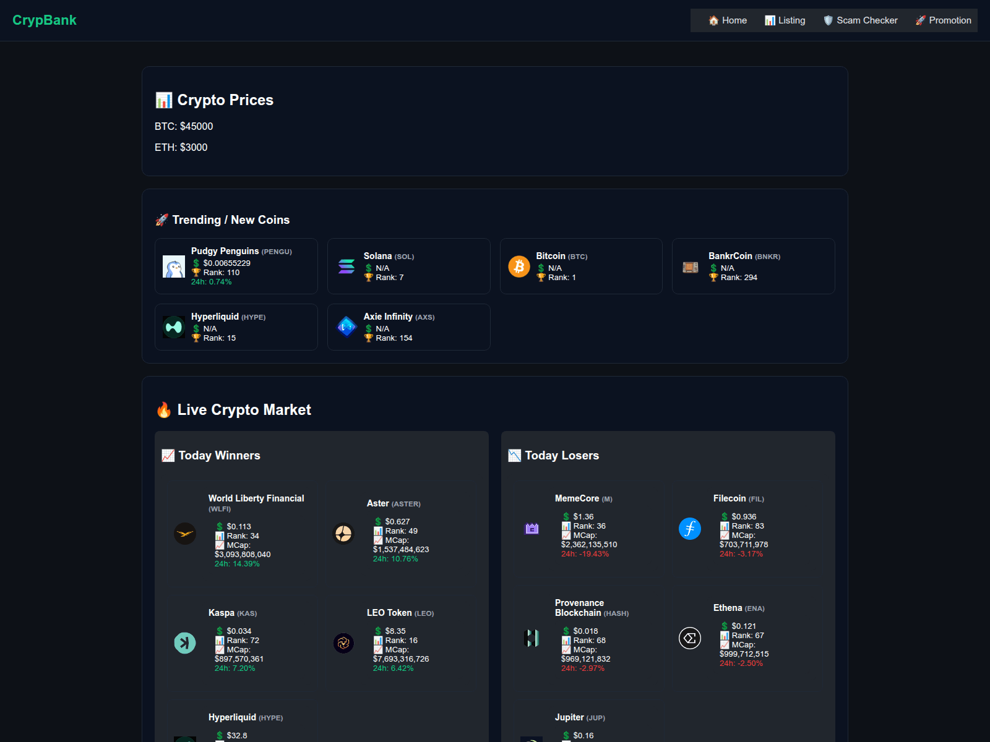
Task: Click the Live Crypto Market fire icon
Action: pyautogui.click(x=163, y=410)
